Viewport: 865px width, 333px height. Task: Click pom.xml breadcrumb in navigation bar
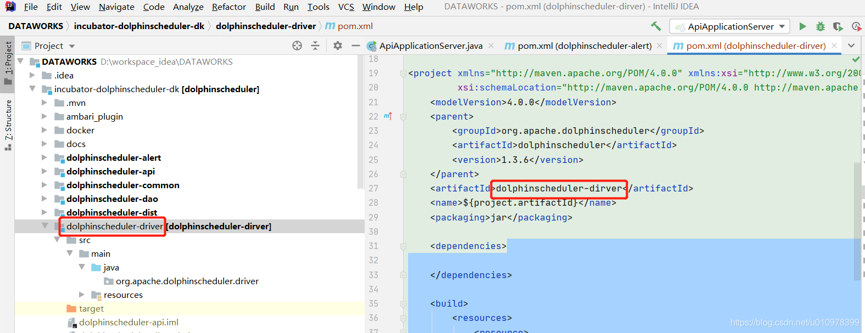(x=349, y=26)
